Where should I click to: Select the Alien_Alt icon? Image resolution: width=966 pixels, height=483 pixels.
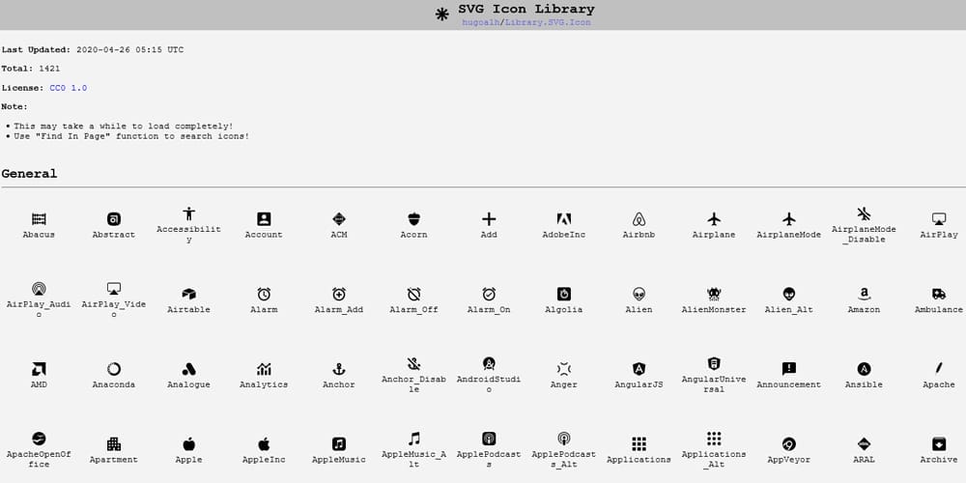click(789, 294)
